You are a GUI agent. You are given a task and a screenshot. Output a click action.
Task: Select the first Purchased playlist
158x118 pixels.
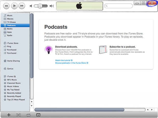click(x=15, y=50)
